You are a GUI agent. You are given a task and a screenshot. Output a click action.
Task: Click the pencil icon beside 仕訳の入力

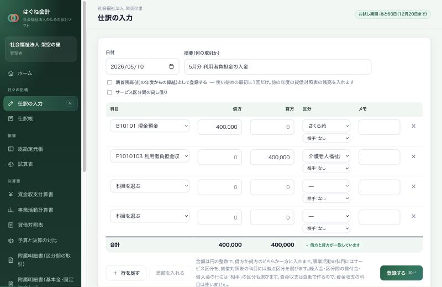tap(10, 103)
